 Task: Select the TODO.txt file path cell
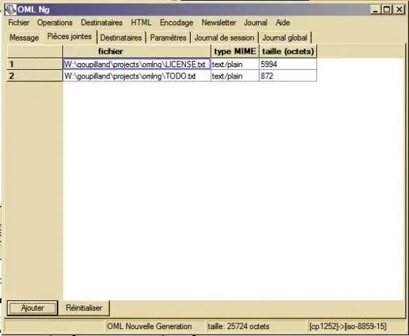click(x=137, y=76)
